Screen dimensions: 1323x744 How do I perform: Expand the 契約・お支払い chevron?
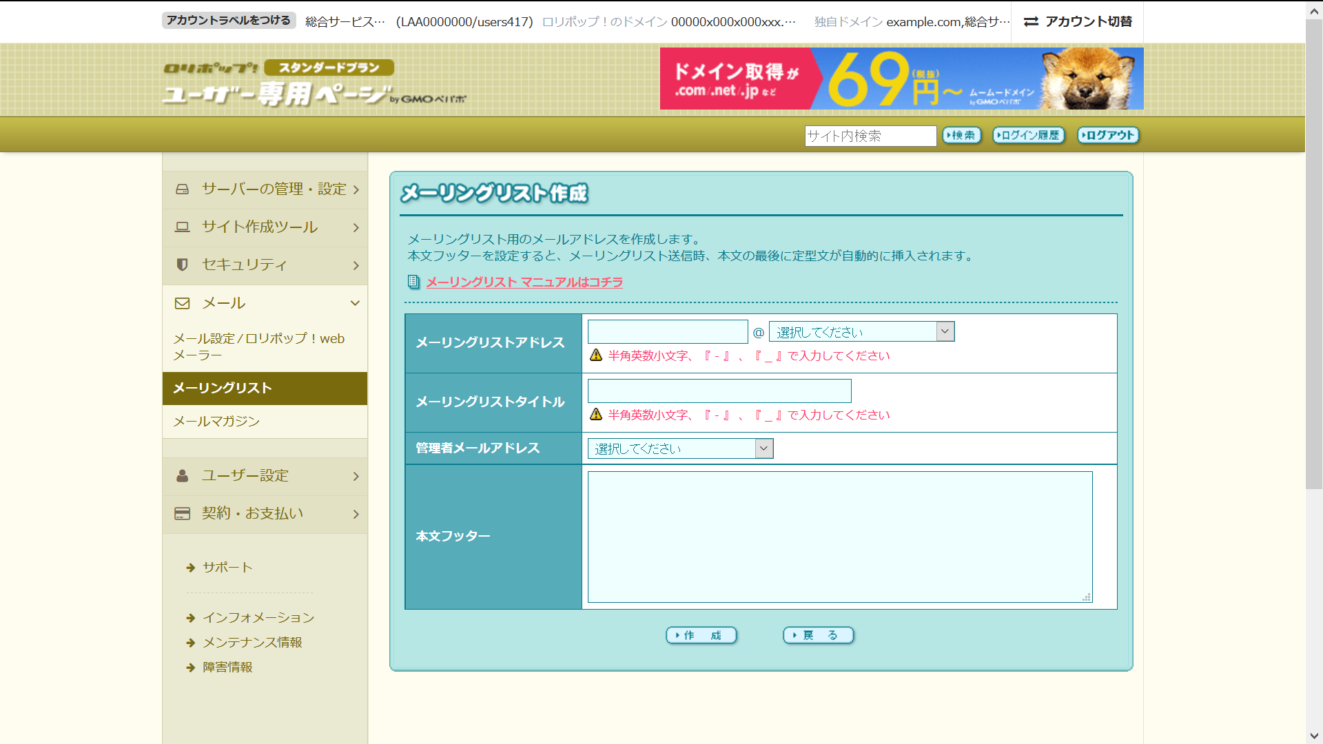(356, 514)
